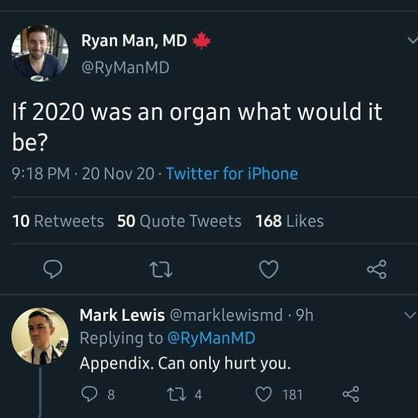Screen dimensions: 418x418
Task: Click the Ryan Man, MD name
Action: [x=134, y=41]
